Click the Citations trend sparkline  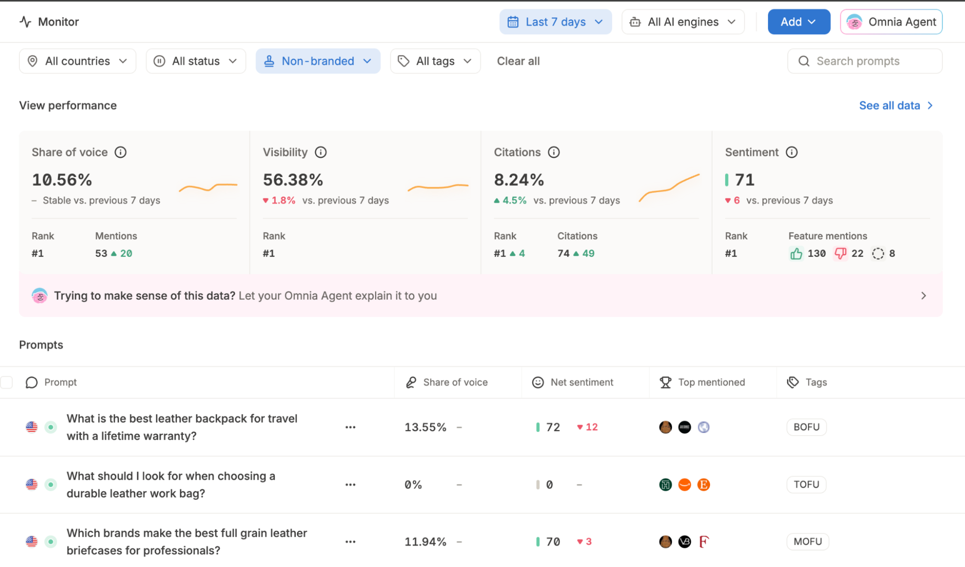point(669,188)
